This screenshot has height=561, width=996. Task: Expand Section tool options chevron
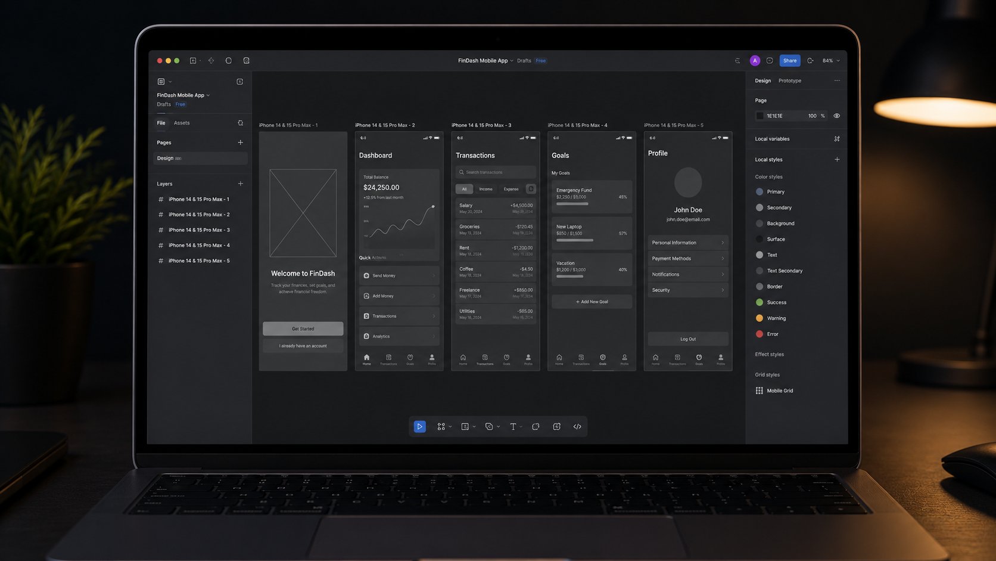[x=474, y=427]
